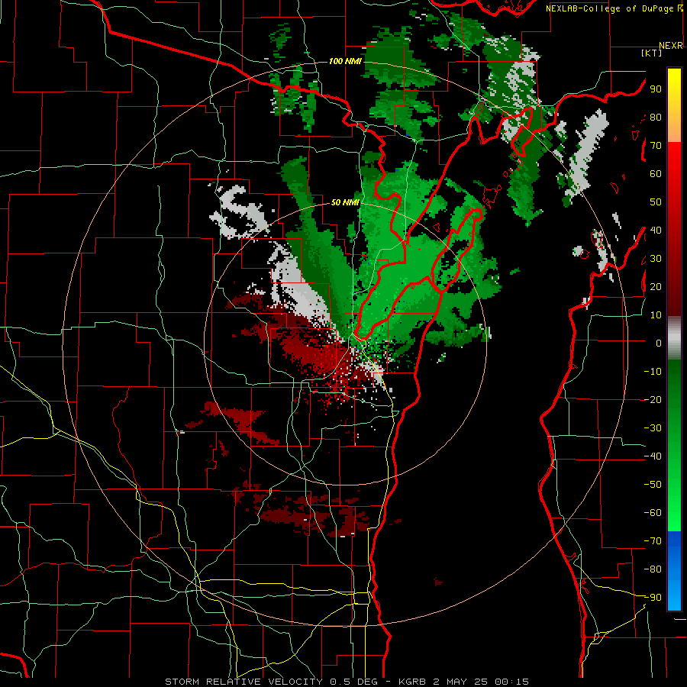This screenshot has height=687, width=687.
Task: Click the 60 value on velocity scale
Action: [x=656, y=174]
